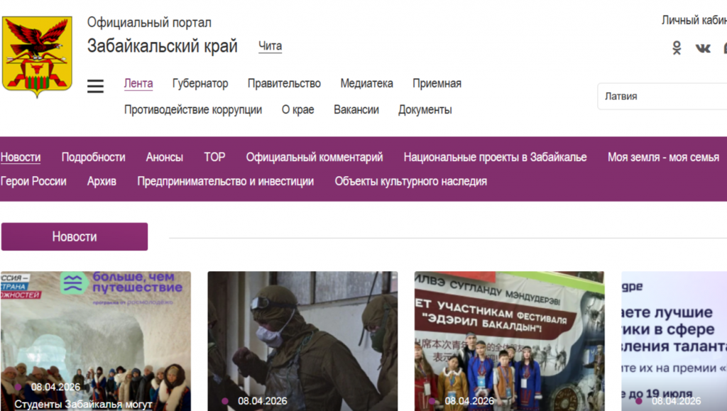
Task: Select the Лента menu item
Action: pos(138,84)
